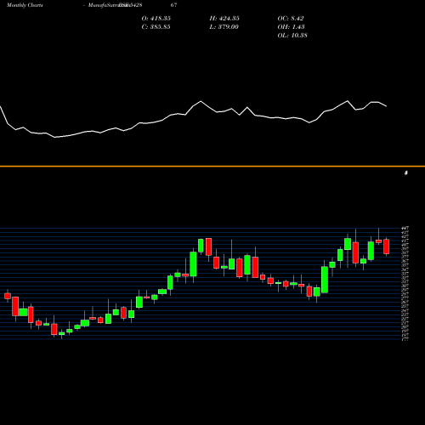Click the 'OH: 1.43' value
This screenshot has width=425, height=425.
(292, 27)
